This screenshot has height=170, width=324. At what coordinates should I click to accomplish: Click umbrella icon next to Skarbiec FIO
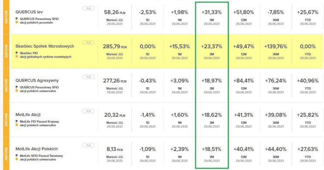(x=17, y=53)
